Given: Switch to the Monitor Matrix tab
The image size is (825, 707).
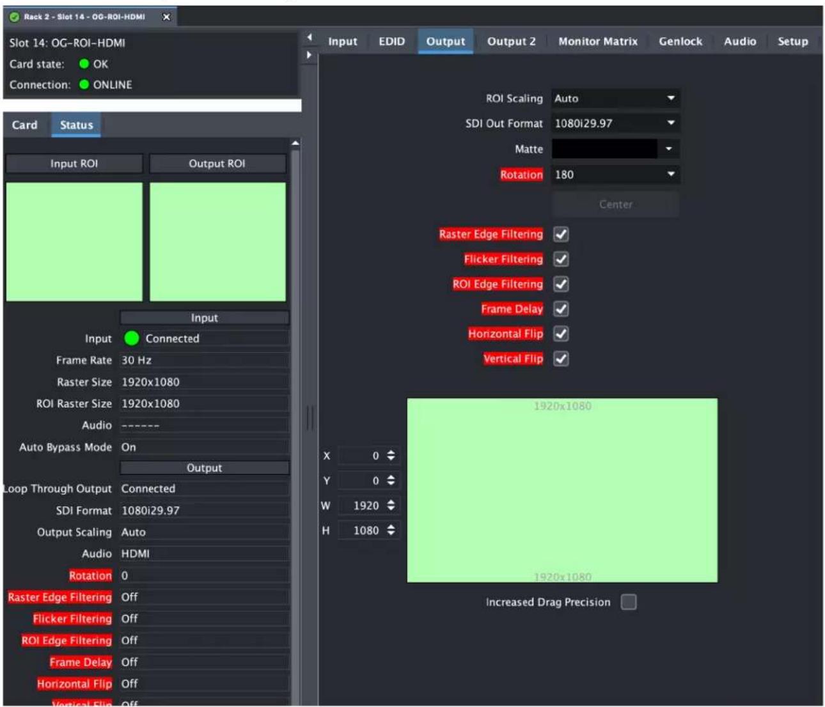Looking at the screenshot, I should tap(598, 42).
